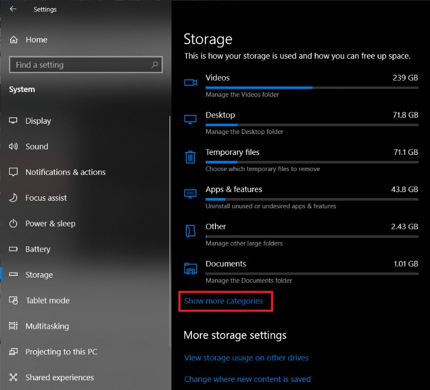Click the 239 GB Videos size value
The height and width of the screenshot is (390, 430).
(x=405, y=77)
